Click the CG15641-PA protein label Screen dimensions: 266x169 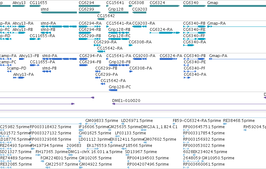pos(119,56)
